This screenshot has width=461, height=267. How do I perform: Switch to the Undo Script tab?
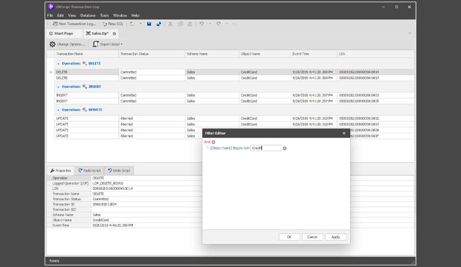[x=119, y=170]
